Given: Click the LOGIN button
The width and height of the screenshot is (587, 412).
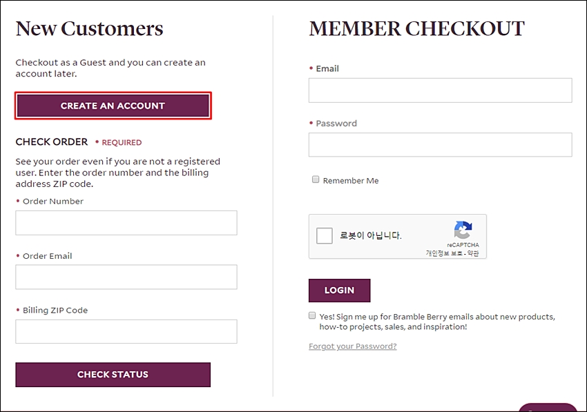Looking at the screenshot, I should [340, 291].
